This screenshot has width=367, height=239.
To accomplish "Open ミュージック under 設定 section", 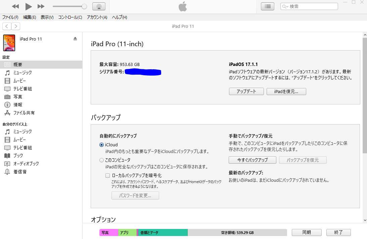I will [x=22, y=73].
